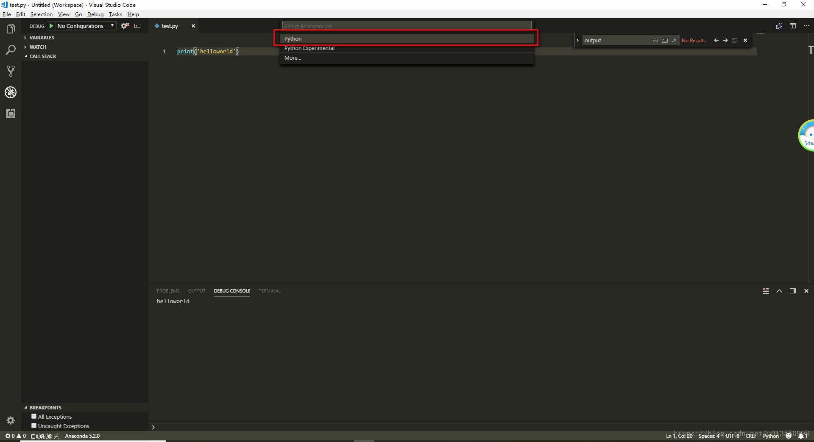Open the Help menu

133,14
